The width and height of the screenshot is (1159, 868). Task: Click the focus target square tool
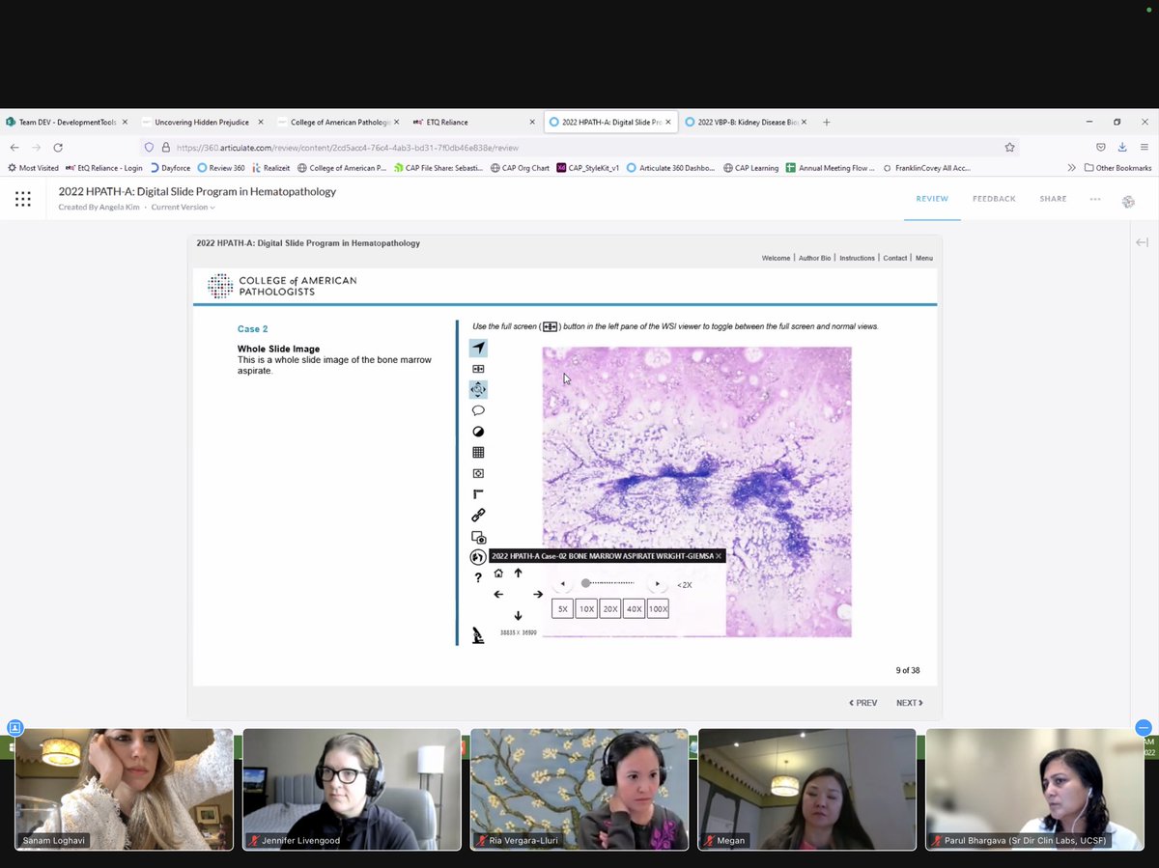pyautogui.click(x=478, y=473)
